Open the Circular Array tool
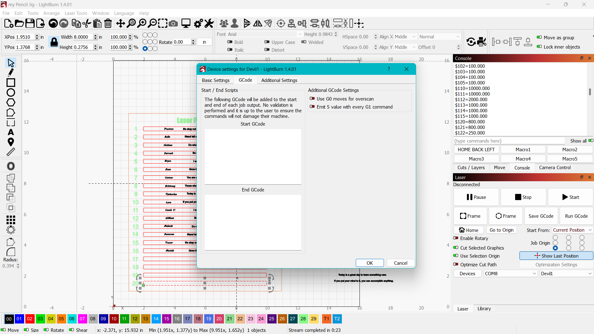Screen dimensions: 594x334 [x=11, y=230]
